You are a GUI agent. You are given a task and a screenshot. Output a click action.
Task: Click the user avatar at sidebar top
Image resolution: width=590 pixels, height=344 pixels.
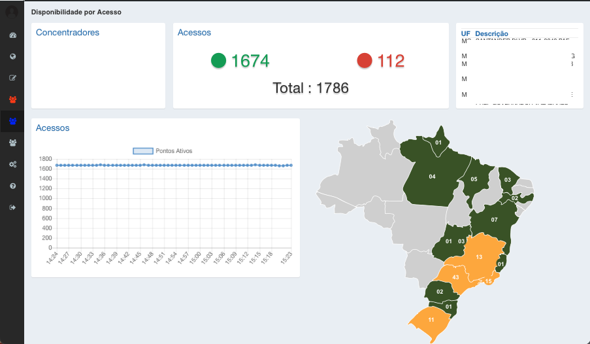point(12,12)
